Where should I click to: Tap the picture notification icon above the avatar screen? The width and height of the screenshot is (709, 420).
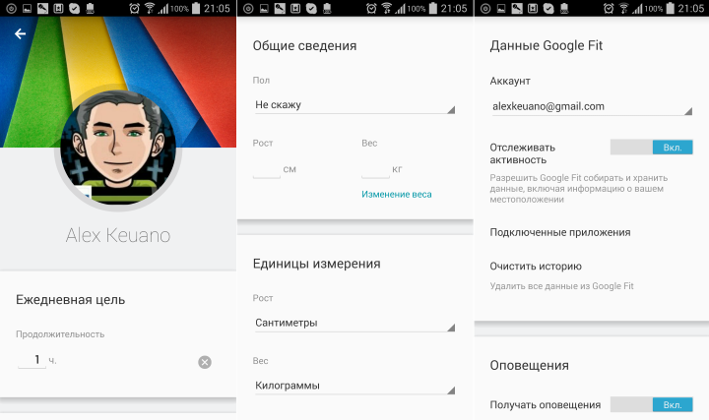pyautogui.click(x=28, y=8)
